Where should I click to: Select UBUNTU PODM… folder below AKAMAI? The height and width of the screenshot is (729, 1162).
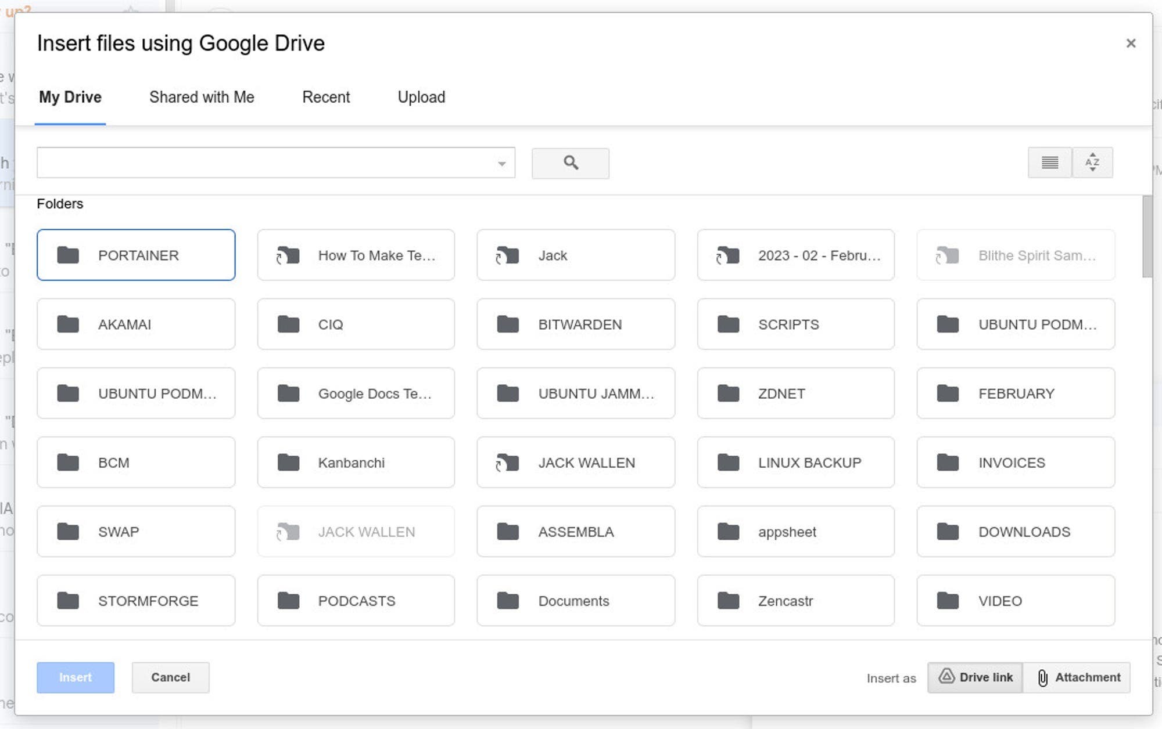[136, 393]
